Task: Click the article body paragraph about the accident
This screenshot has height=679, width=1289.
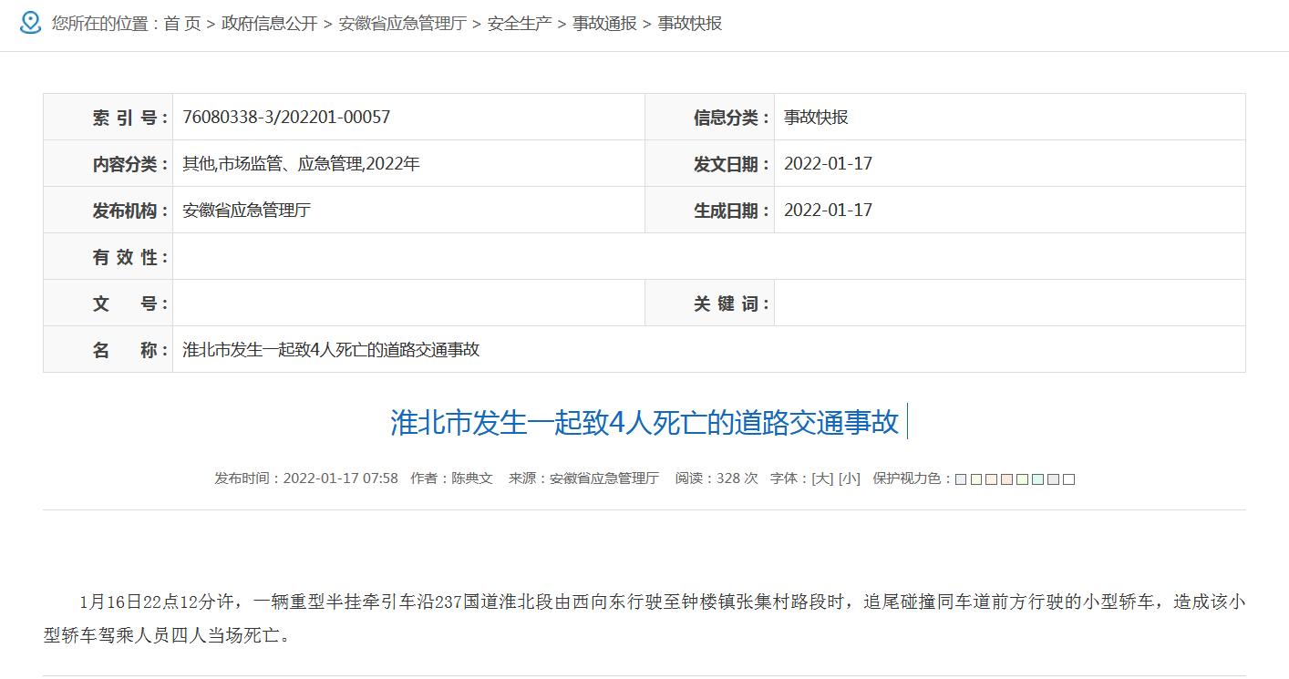Action: 644,618
